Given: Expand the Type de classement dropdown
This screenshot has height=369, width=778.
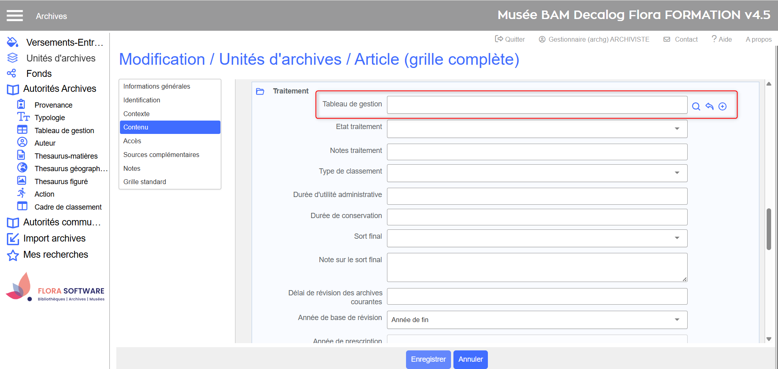Looking at the screenshot, I should [x=676, y=173].
